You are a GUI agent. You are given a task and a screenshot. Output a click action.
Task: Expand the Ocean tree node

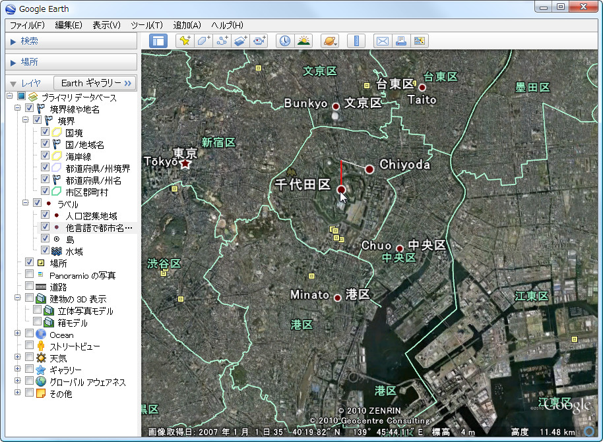click(18, 333)
